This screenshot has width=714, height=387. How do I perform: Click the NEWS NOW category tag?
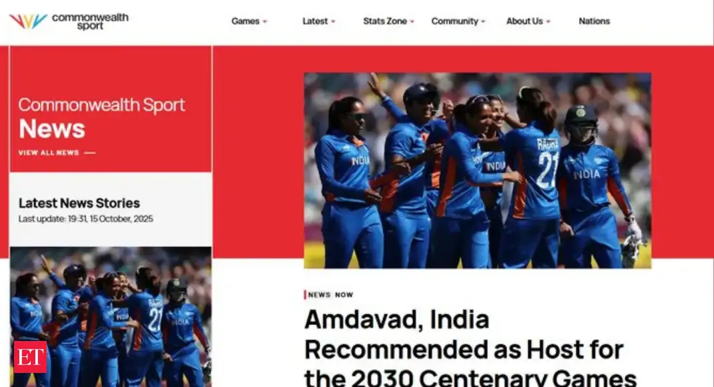330,294
